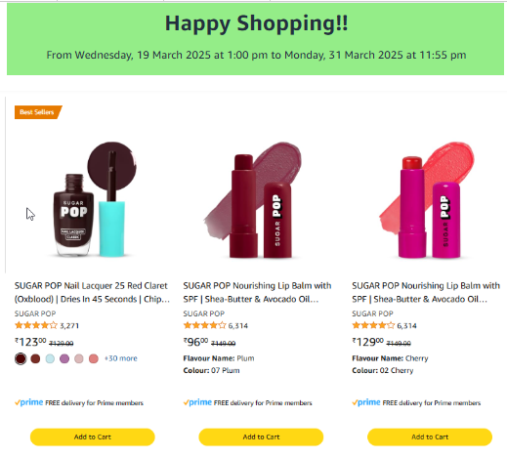Select the purple color swatch
The height and width of the screenshot is (458, 507).
tap(64, 358)
